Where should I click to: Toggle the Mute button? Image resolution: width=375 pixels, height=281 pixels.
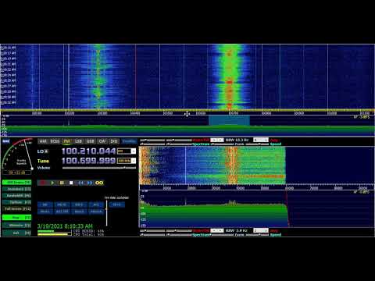pyautogui.click(x=45, y=212)
